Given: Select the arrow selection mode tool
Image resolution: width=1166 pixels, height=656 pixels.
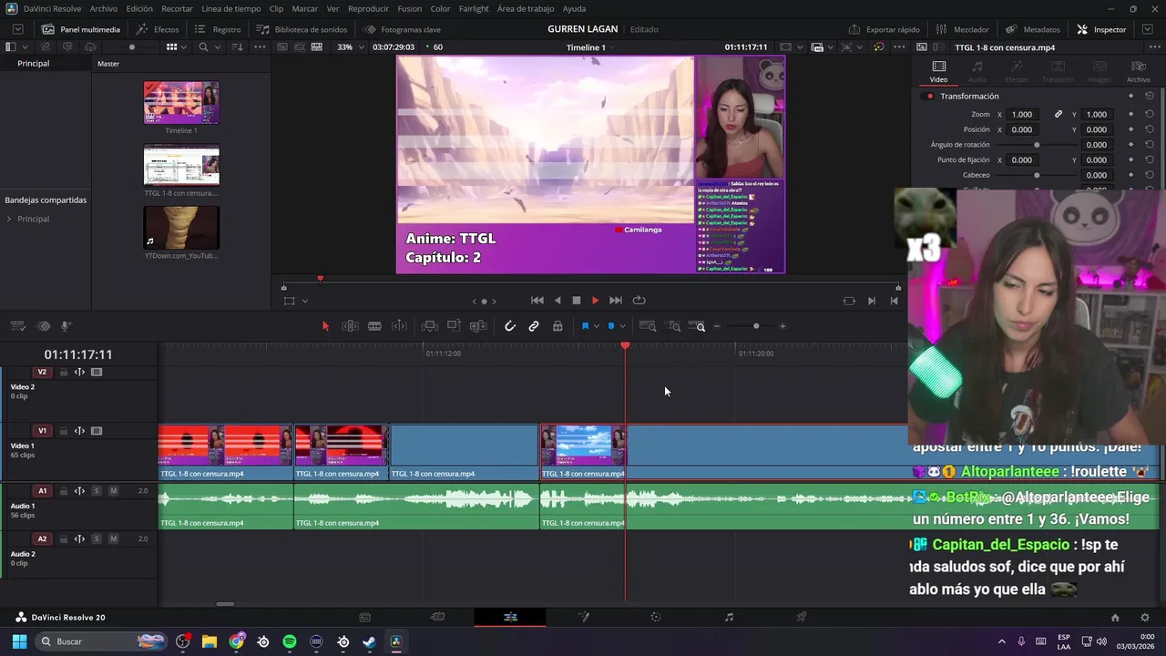Looking at the screenshot, I should point(325,326).
